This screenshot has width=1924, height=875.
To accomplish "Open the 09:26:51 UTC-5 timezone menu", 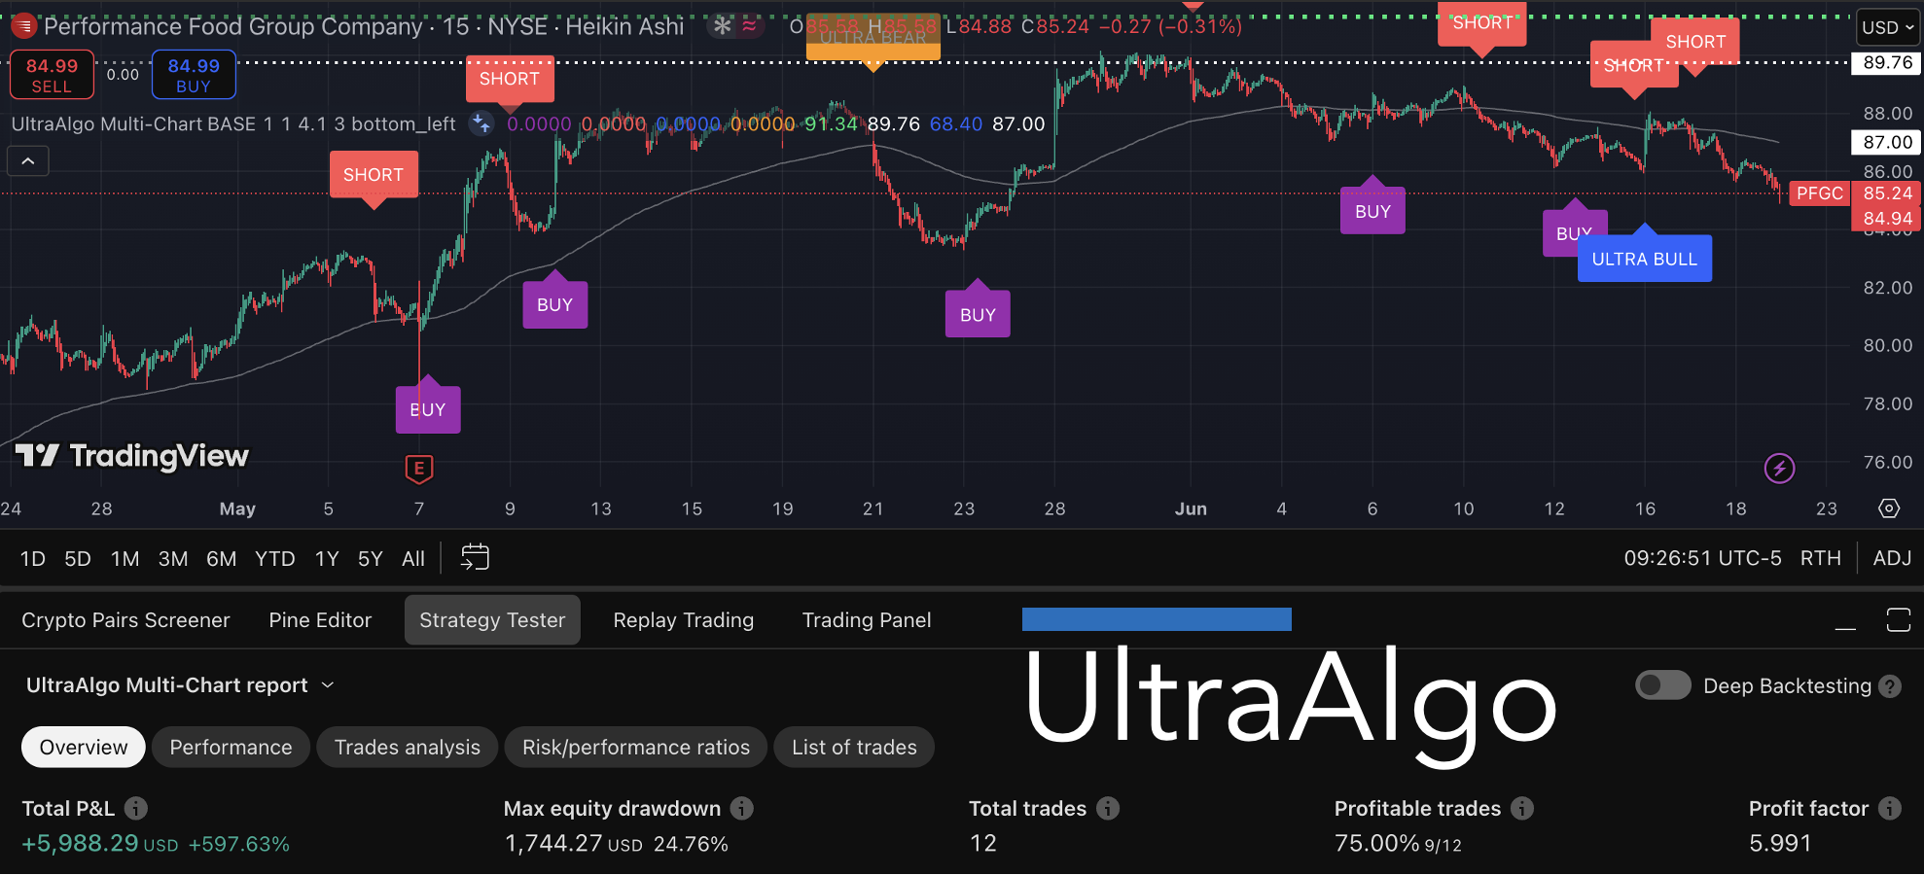I will 1702,558.
